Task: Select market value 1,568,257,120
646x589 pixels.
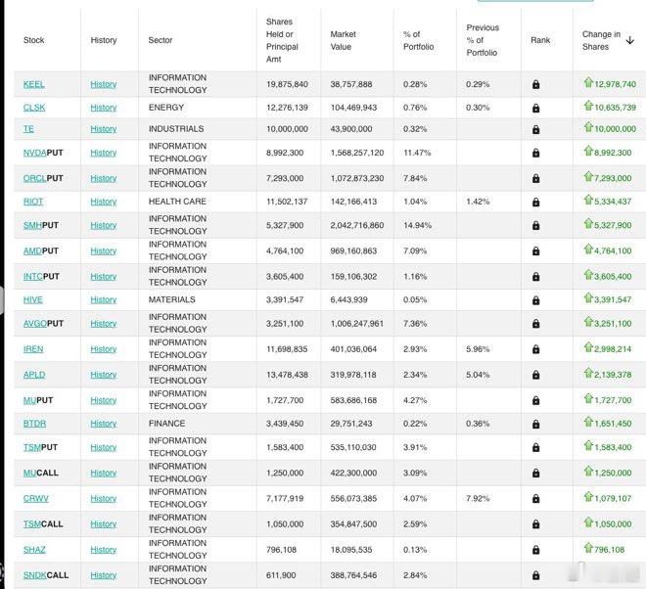Action: [357, 153]
